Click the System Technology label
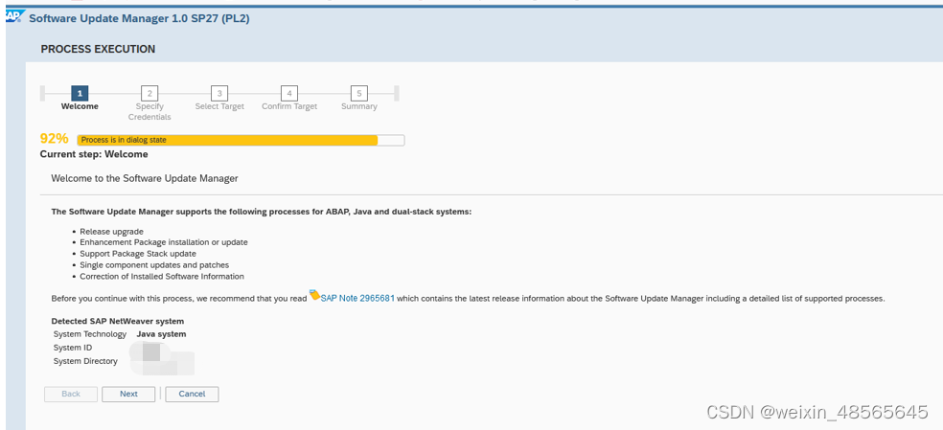The image size is (943, 430). pos(90,334)
